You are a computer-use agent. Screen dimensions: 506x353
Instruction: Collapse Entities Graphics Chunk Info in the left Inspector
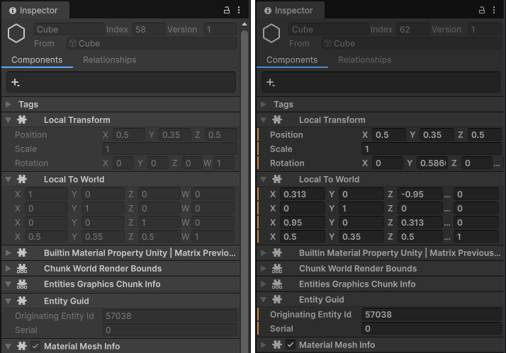pyautogui.click(x=9, y=284)
